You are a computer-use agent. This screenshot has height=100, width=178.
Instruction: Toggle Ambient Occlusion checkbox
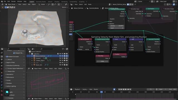click(7, 56)
